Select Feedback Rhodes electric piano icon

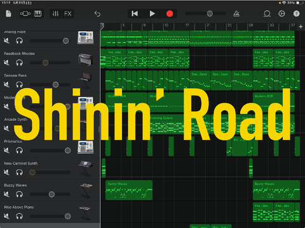click(86, 60)
